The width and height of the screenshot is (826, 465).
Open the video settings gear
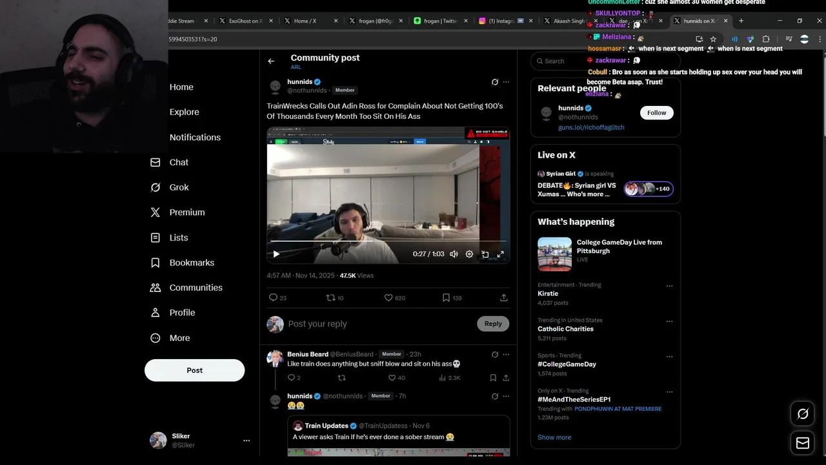pos(469,254)
